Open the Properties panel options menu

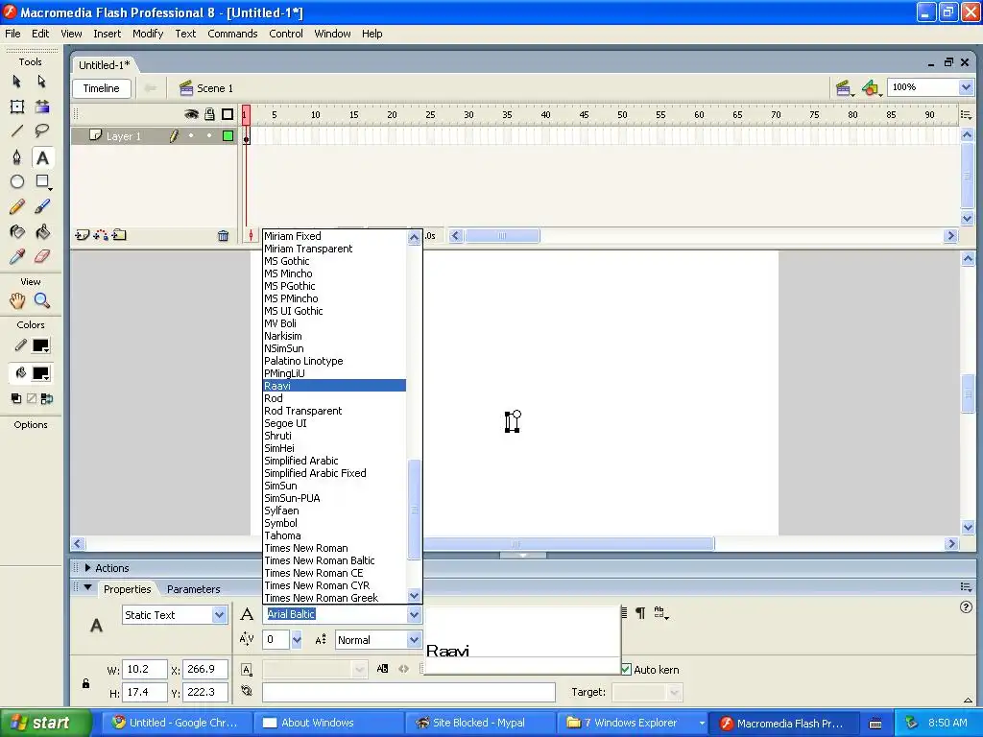point(966,587)
